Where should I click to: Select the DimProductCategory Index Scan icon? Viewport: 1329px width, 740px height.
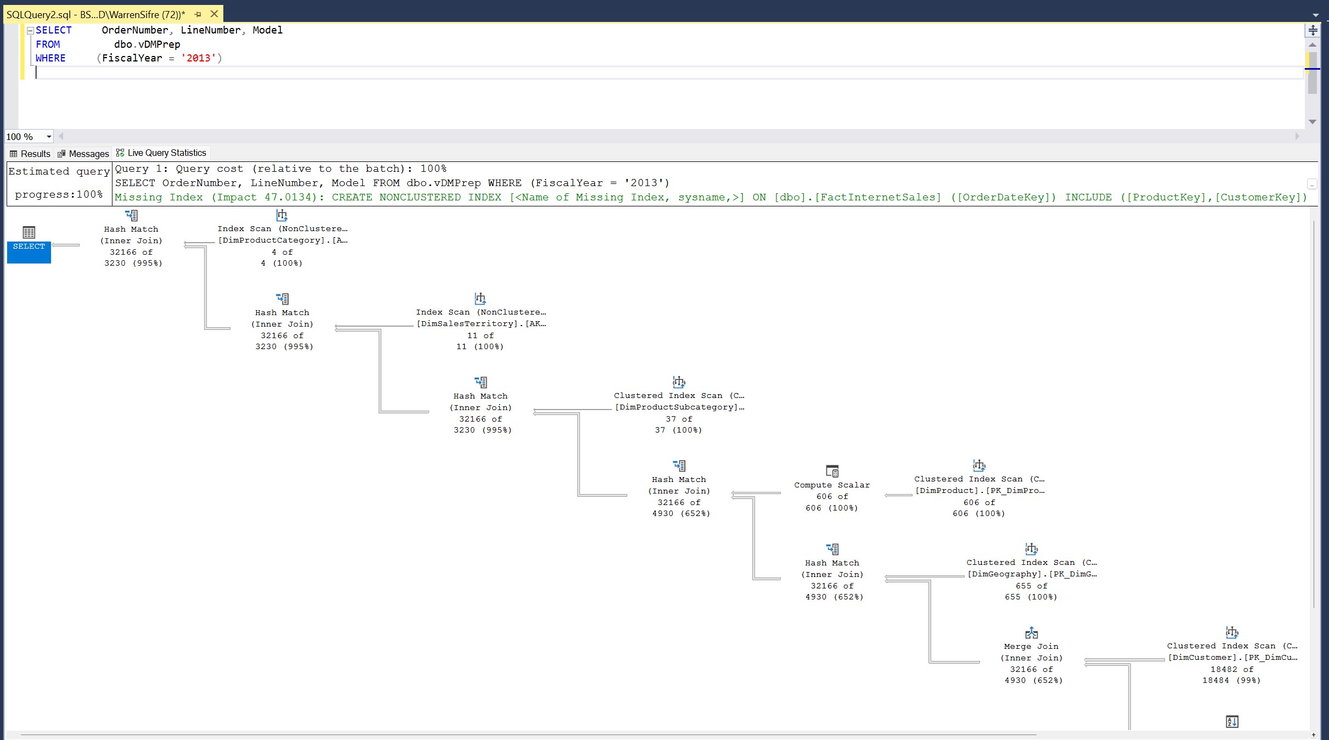(x=282, y=215)
